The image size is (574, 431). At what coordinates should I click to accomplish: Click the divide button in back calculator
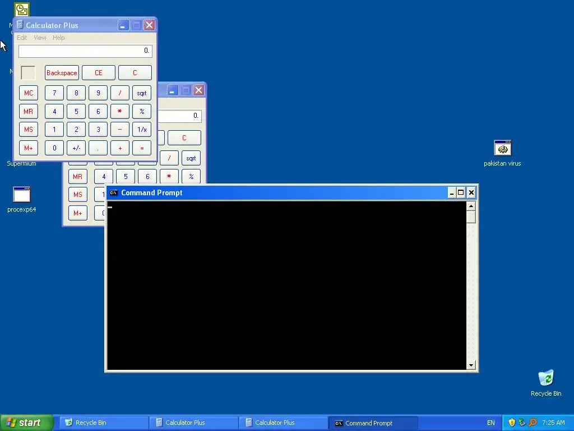click(169, 158)
